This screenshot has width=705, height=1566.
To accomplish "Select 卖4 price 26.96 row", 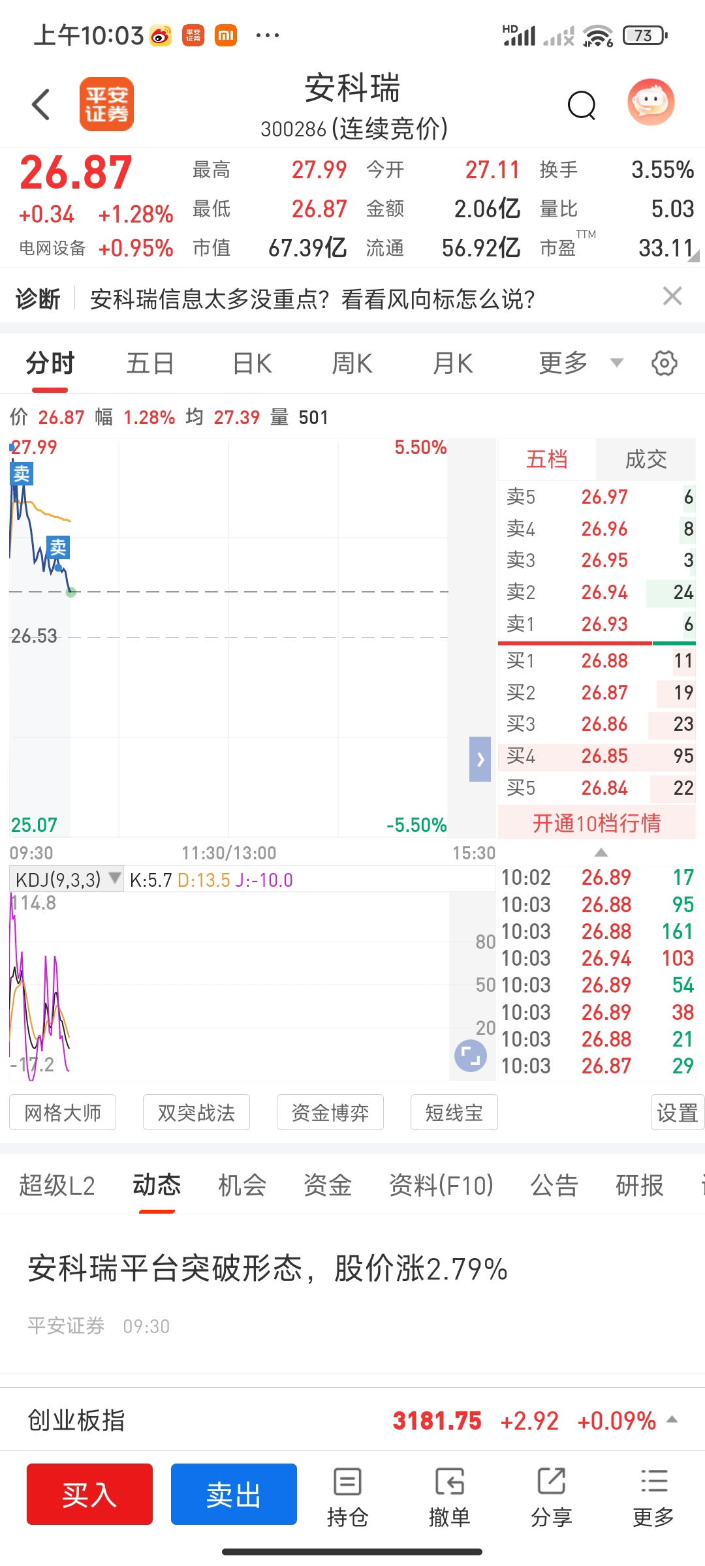I will click(597, 529).
